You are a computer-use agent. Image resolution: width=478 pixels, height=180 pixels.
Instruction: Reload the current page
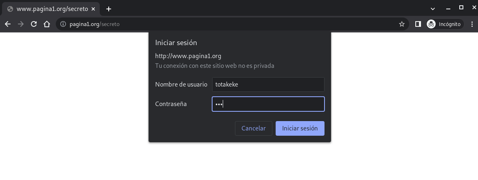[34, 24]
